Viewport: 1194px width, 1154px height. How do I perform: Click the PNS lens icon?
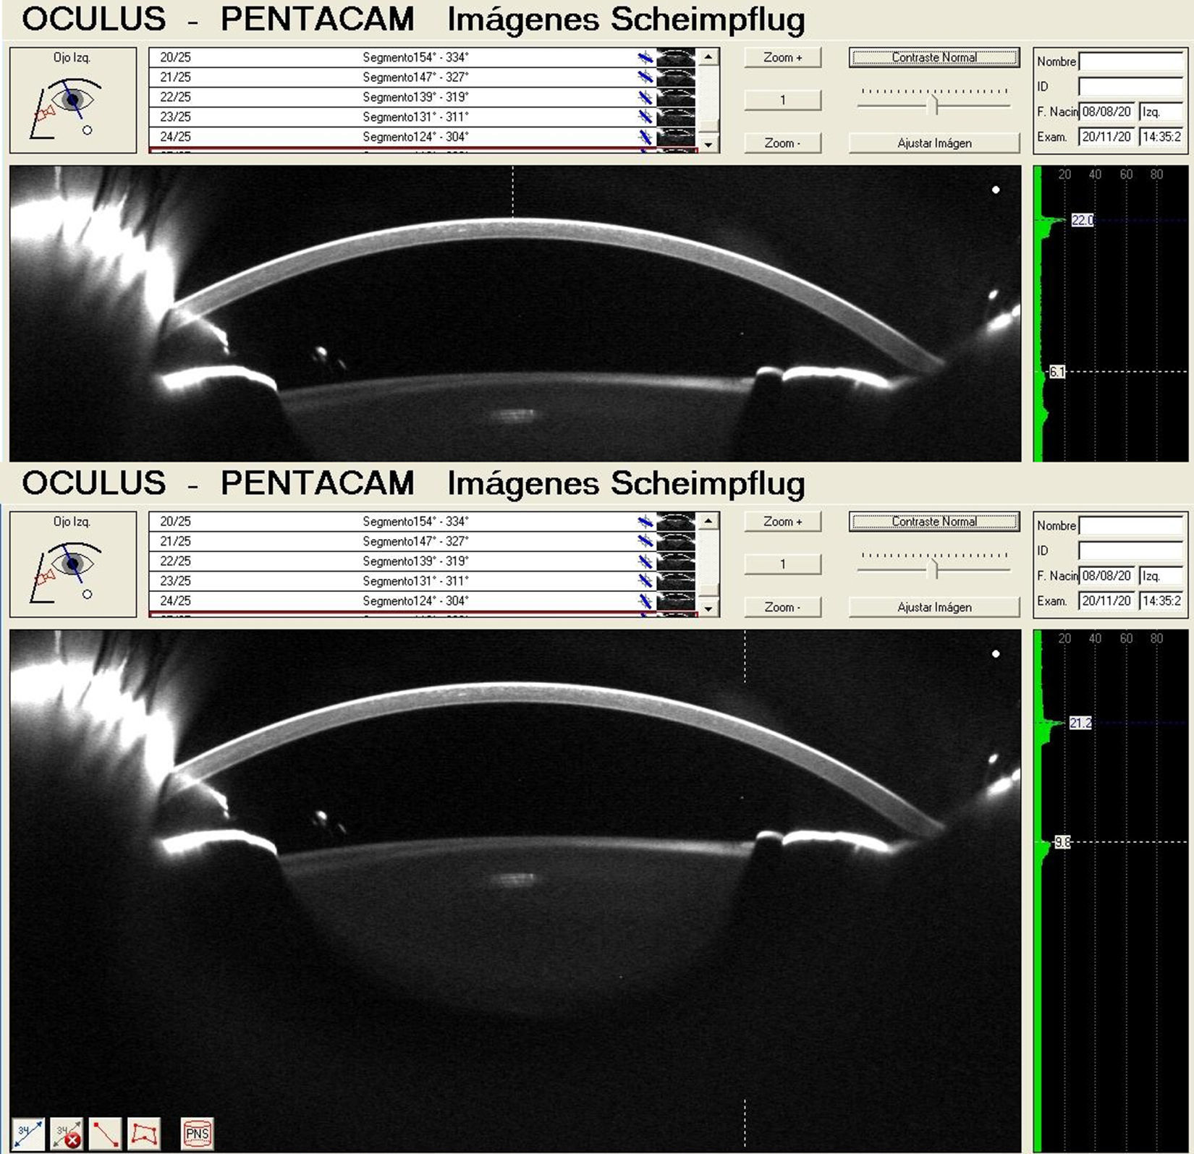point(198,1133)
